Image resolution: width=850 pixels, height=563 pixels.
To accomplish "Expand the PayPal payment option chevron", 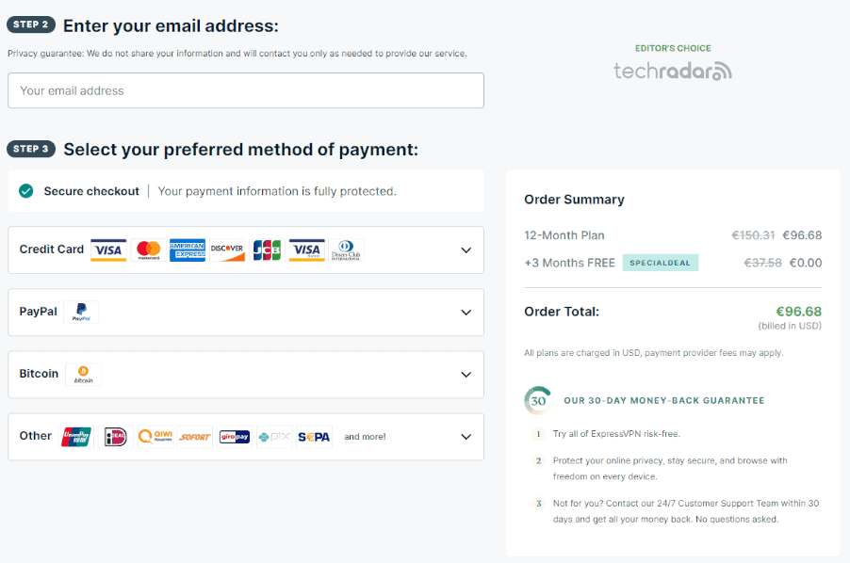I will pyautogui.click(x=466, y=313).
